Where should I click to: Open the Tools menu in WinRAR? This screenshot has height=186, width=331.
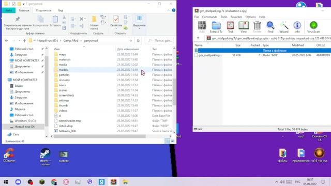(x=224, y=17)
